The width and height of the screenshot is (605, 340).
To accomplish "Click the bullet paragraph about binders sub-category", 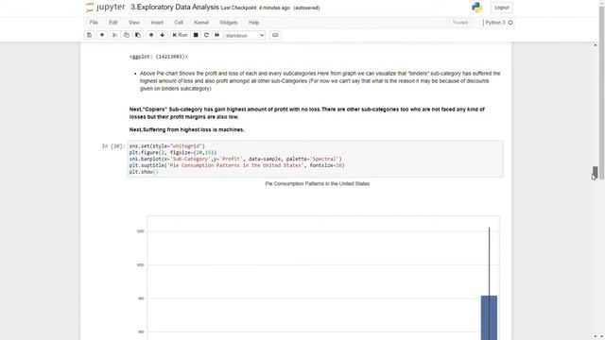I will coord(320,81).
